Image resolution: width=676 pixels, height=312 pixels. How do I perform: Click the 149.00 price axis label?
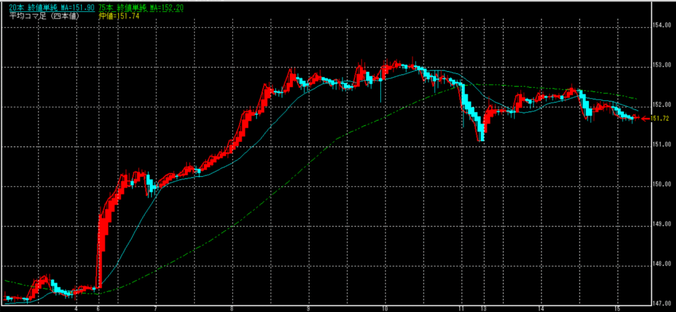coord(661,224)
